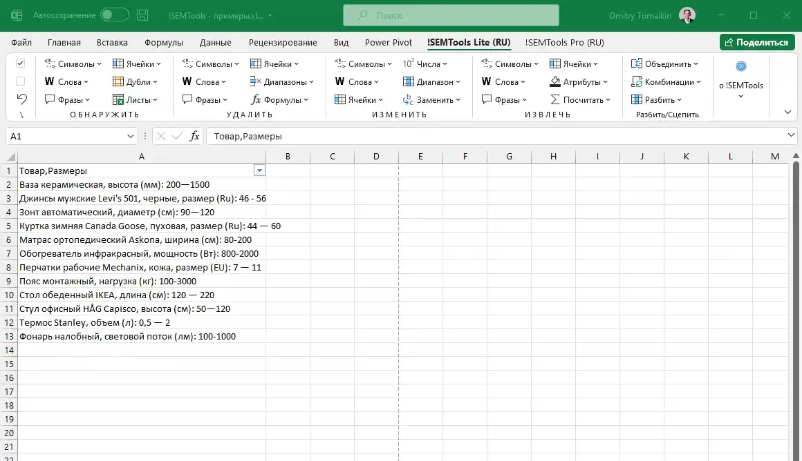Open the Комбинации combinations menu
Image resolution: width=802 pixels, height=461 pixels.
(x=666, y=81)
